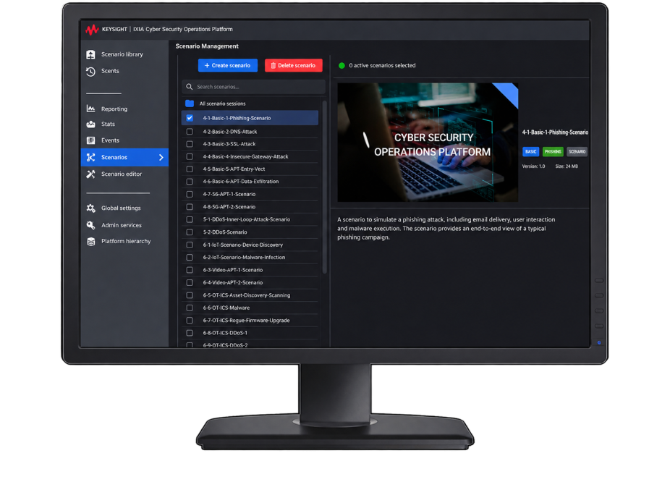Image resolution: width=670 pixels, height=503 pixels.
Task: Click the blue folder icon for all sessions
Action: click(x=190, y=103)
